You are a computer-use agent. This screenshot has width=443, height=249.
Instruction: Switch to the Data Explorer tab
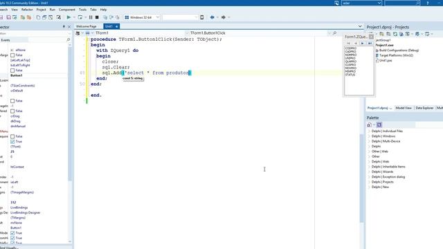coord(424,108)
